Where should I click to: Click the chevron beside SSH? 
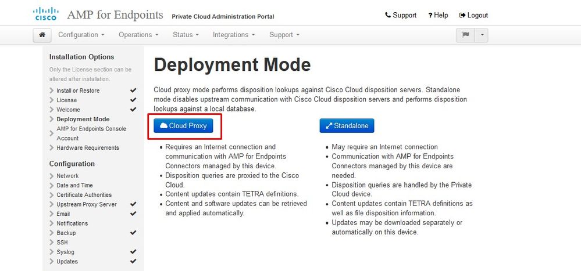[52, 243]
